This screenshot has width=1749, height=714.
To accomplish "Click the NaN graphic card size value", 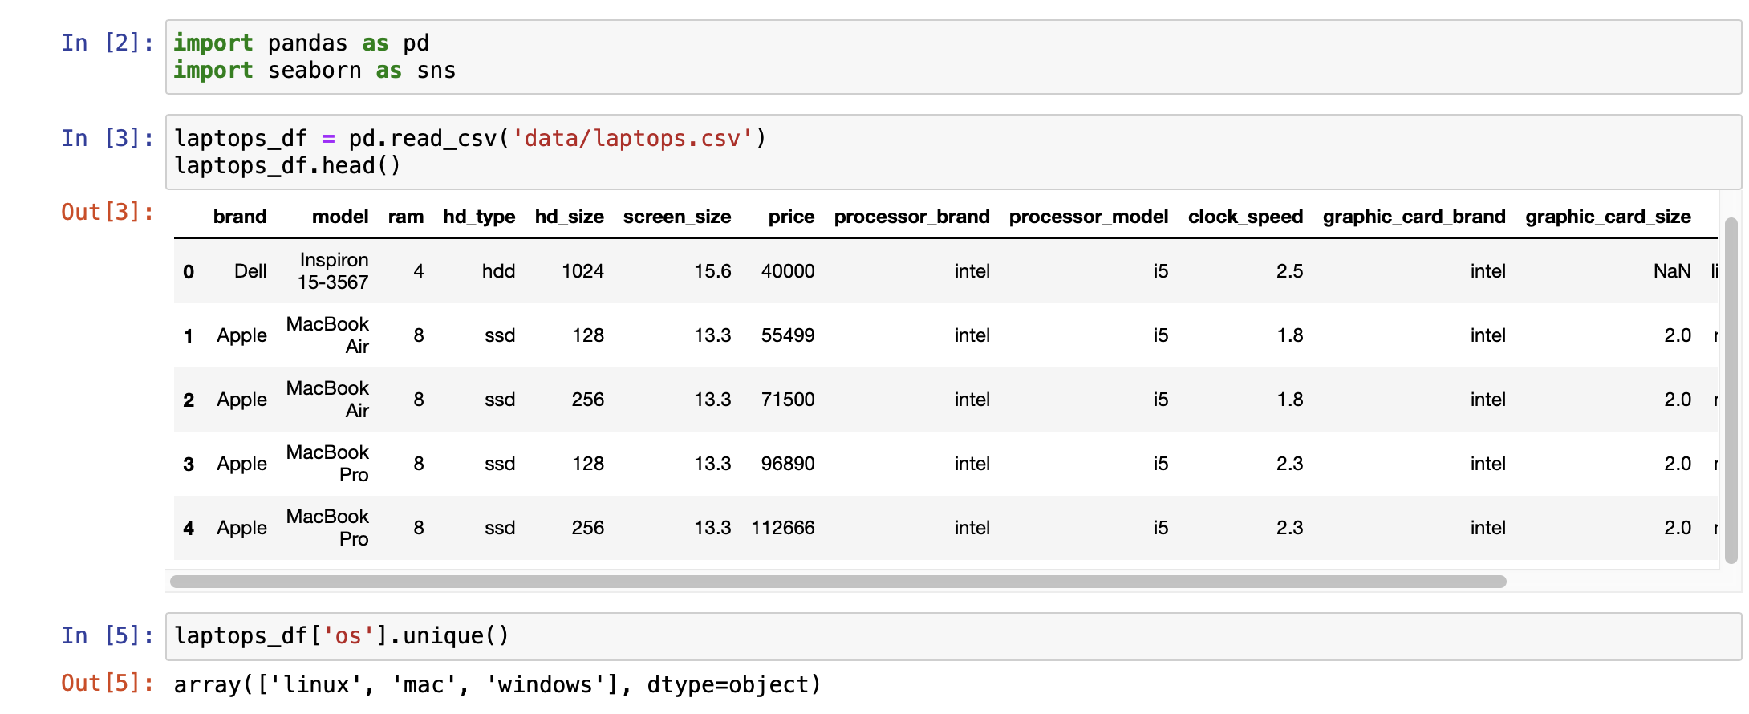I will point(1671,271).
